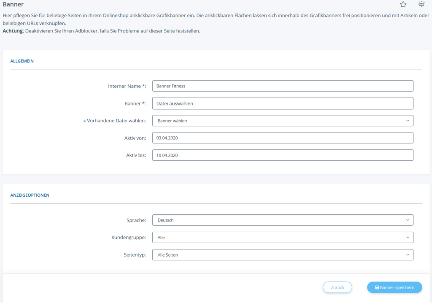Open the Sprache dropdown showing Deutsch
Viewport: 432px width, 303px height.
pyautogui.click(x=282, y=220)
